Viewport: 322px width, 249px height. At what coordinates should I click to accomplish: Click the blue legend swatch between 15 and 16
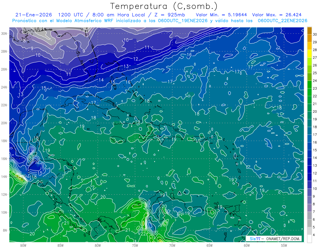[x=309, y=146]
